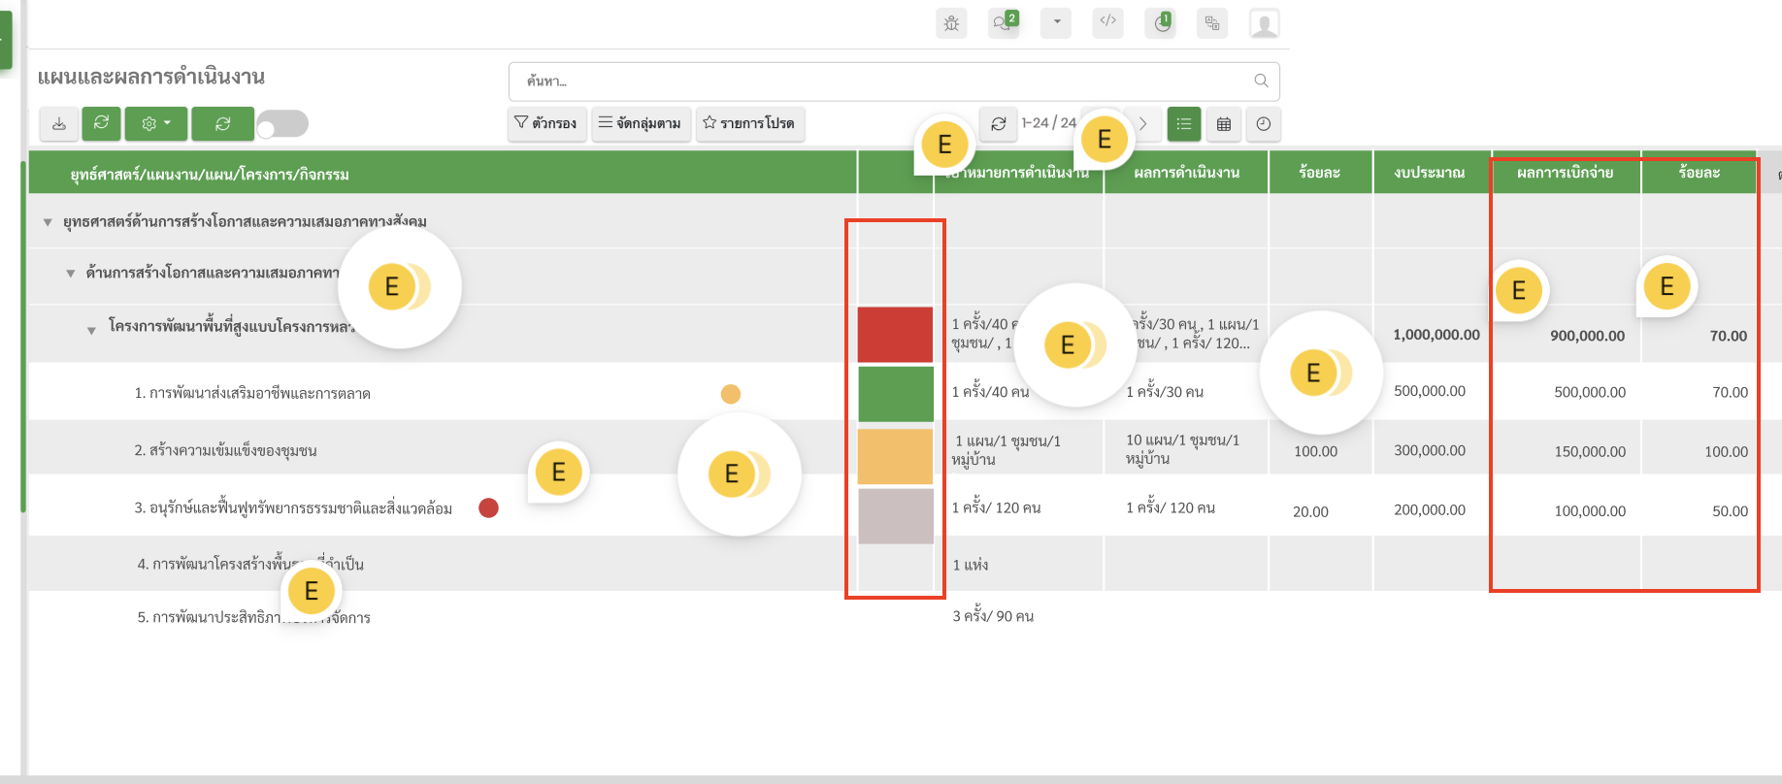This screenshot has height=784, width=1782.
Task: Open the debug bug icon menu
Action: pyautogui.click(x=951, y=23)
